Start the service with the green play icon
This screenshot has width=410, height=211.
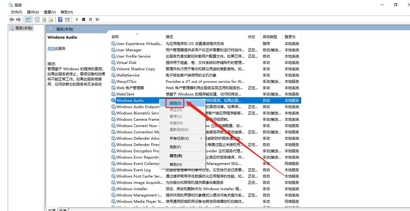tap(77, 19)
